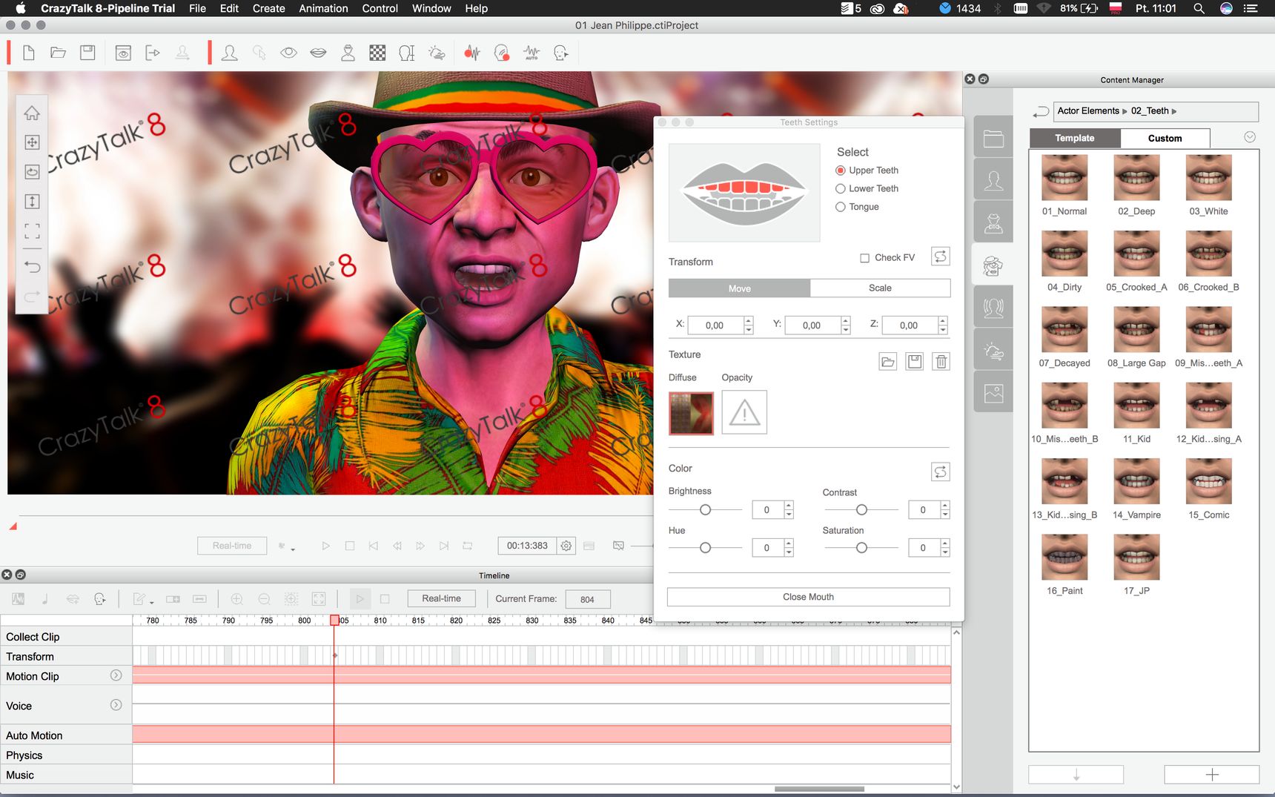Click the Real-time button in Timeline toolbar
Image resolution: width=1275 pixels, height=797 pixels.
[x=441, y=599]
